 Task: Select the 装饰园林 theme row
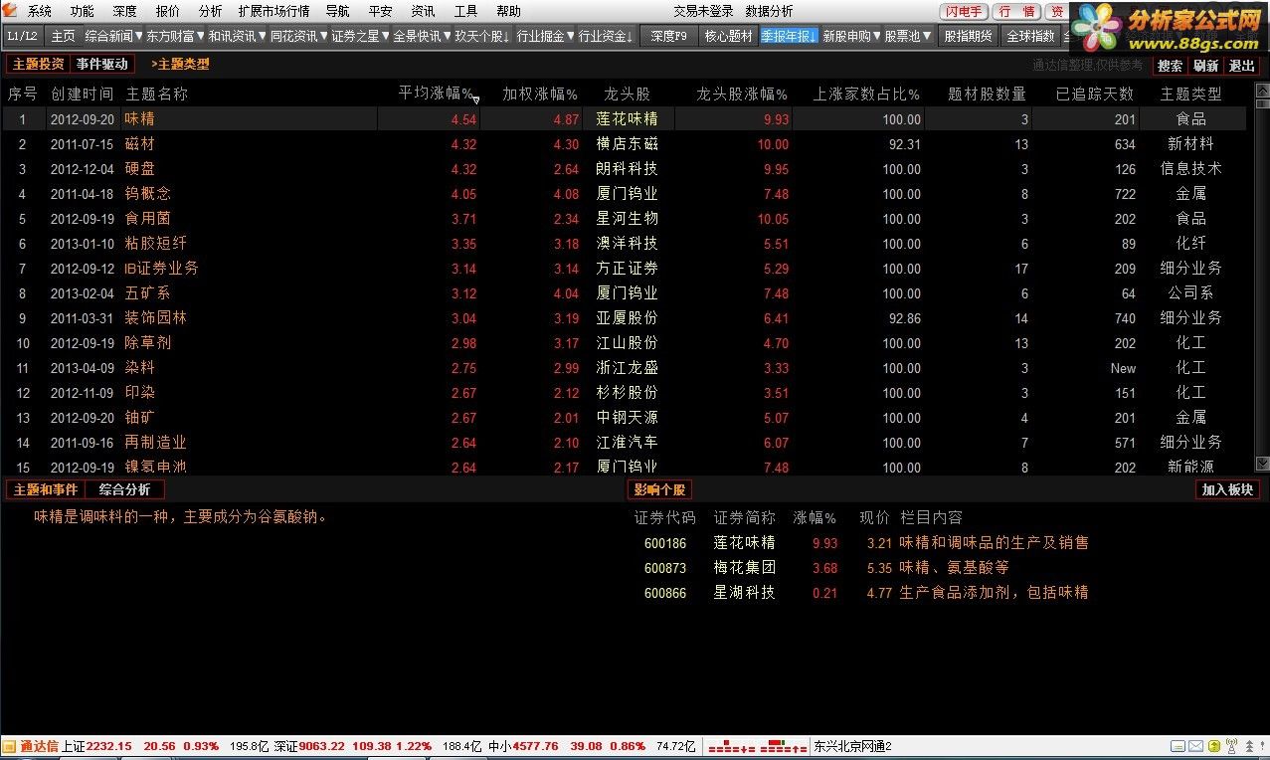[x=624, y=318]
